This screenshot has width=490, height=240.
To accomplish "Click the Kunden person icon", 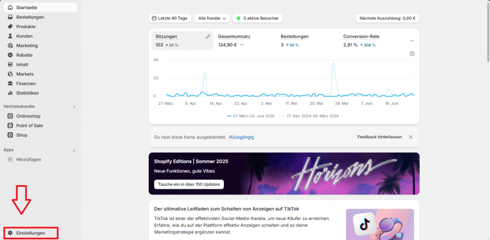I will point(11,36).
